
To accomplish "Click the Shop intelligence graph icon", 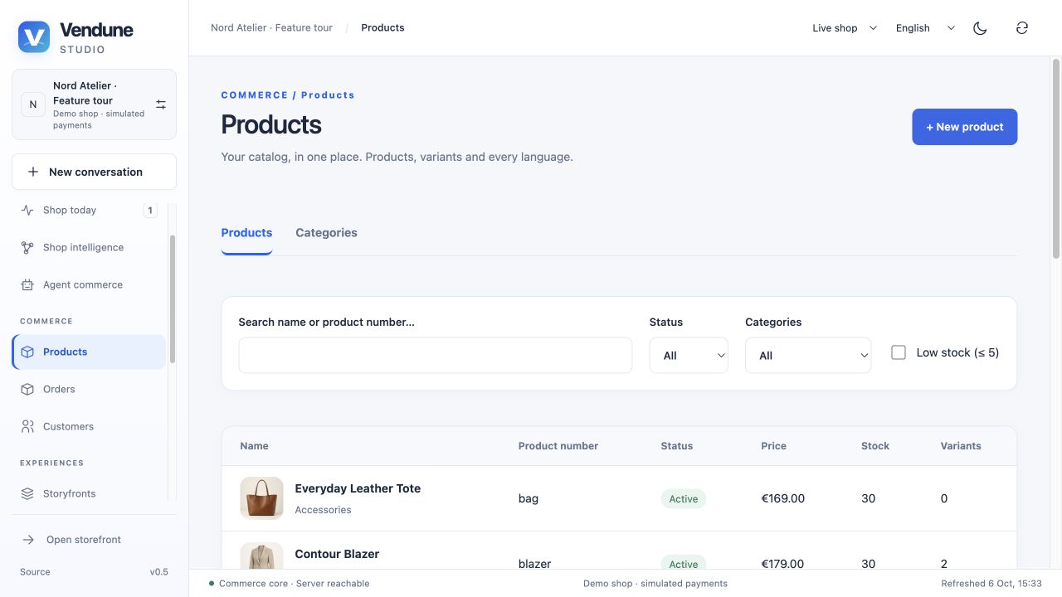I will 27,247.
